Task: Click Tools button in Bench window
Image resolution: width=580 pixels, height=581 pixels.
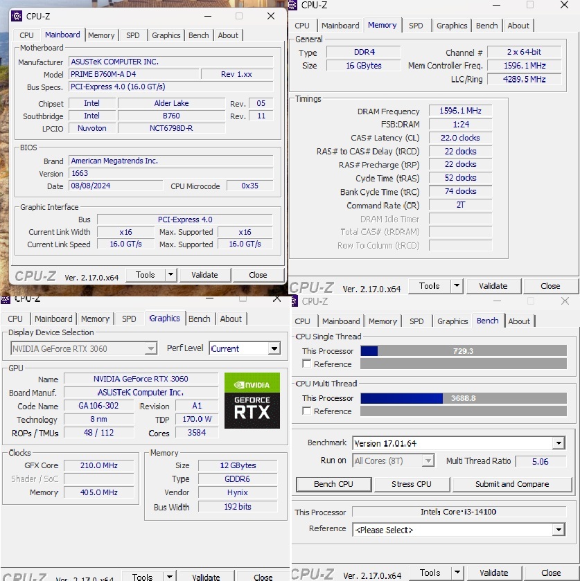Action: [x=430, y=573]
